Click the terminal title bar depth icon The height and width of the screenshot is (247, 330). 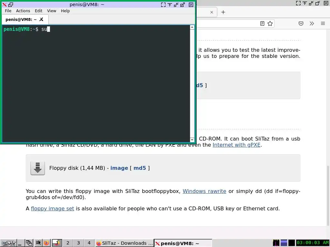point(11,5)
